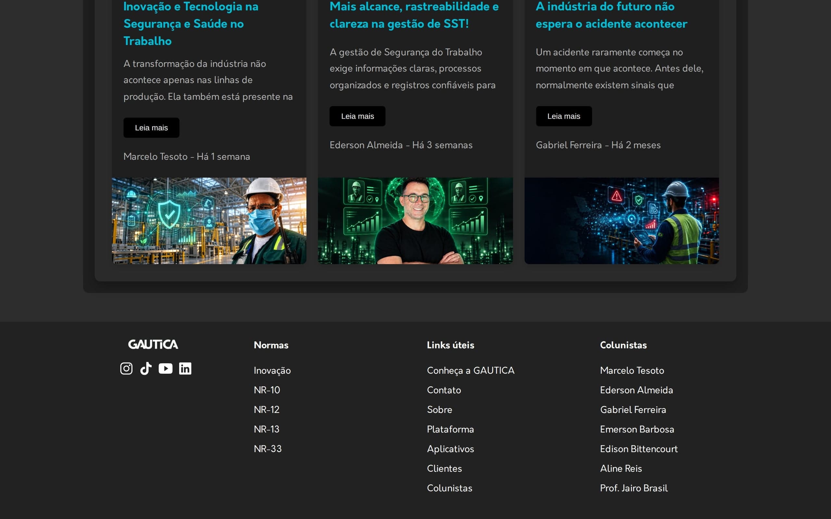Viewport: 831px width, 519px height.
Task: Open the masked factory worker thumbnail
Action: click(x=209, y=221)
